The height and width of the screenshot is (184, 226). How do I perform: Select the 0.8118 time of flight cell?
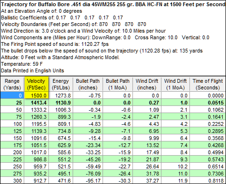click(208, 181)
